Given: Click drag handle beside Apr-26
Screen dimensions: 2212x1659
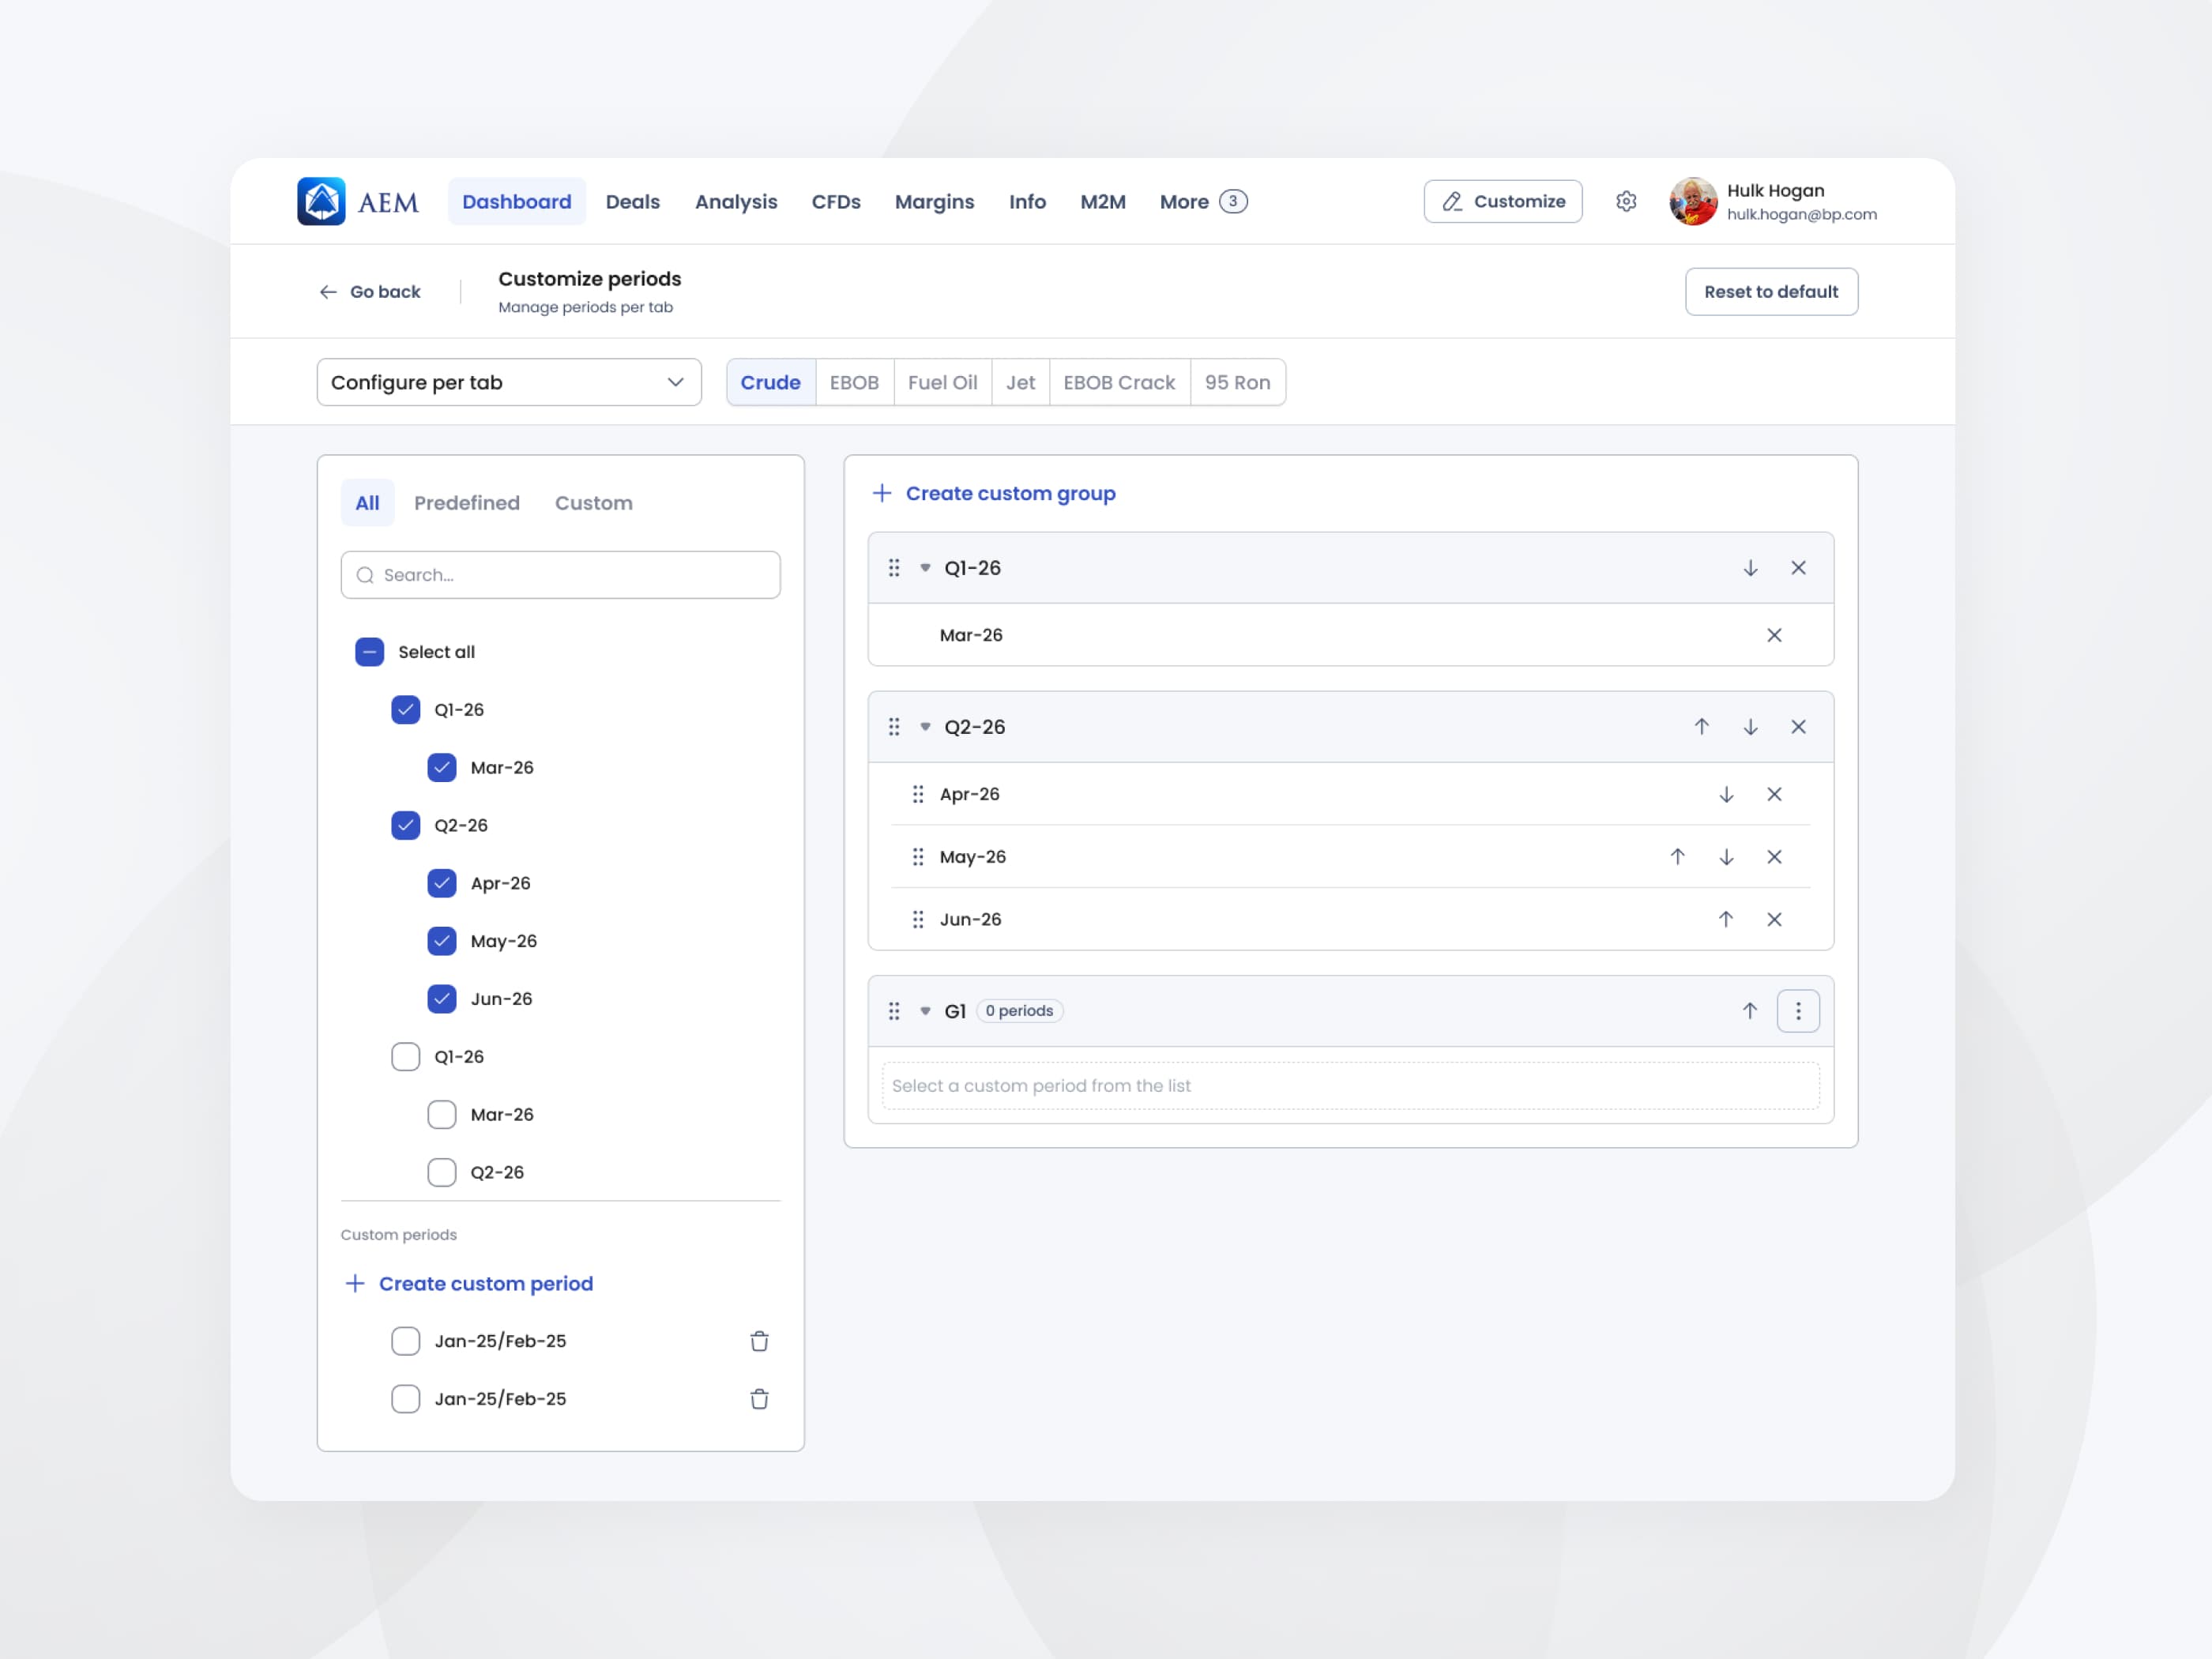Looking at the screenshot, I should (x=918, y=794).
